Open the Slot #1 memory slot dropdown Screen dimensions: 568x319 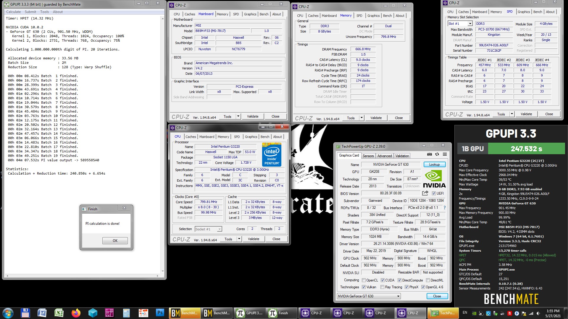(460, 24)
